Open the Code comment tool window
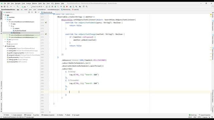This screenshot has width=214, height=120. [16, 115]
